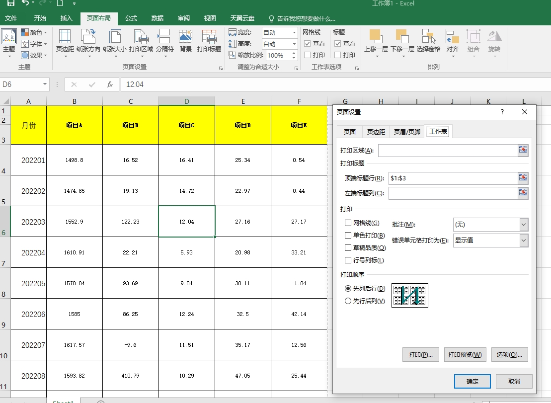Click the 打印标题 print titles button
Image resolution: width=551 pixels, height=403 pixels.
click(x=209, y=41)
